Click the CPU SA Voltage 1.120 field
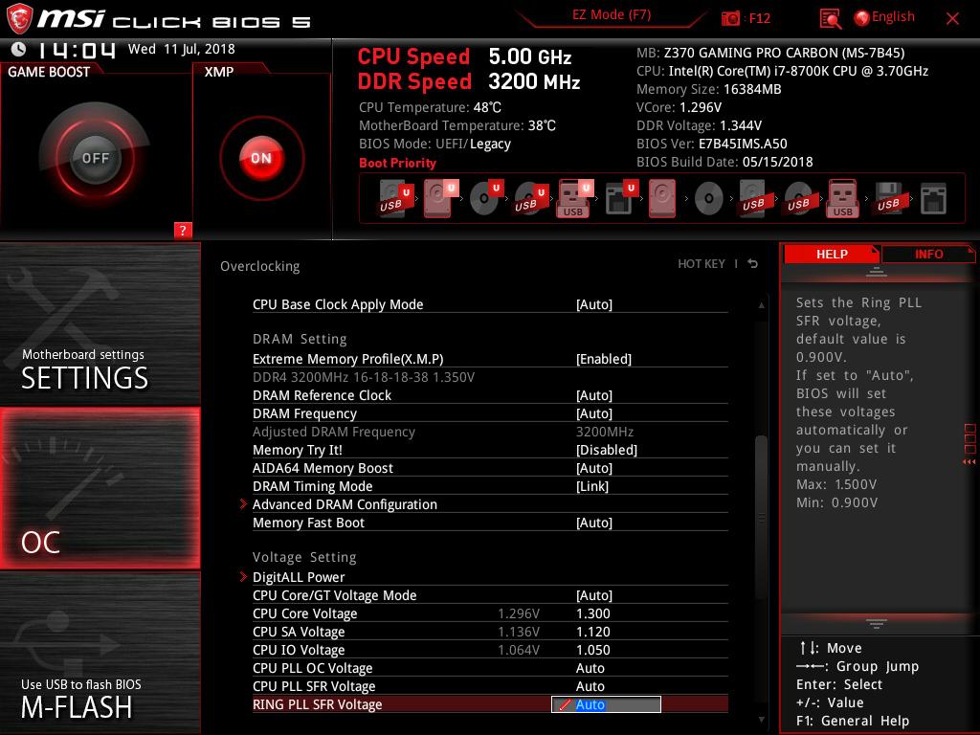 592,632
